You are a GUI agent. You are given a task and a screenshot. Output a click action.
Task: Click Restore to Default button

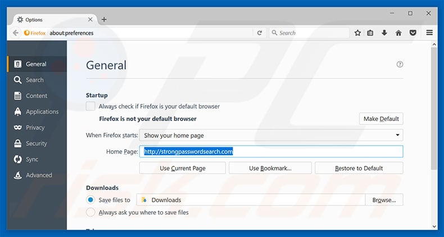(359, 168)
